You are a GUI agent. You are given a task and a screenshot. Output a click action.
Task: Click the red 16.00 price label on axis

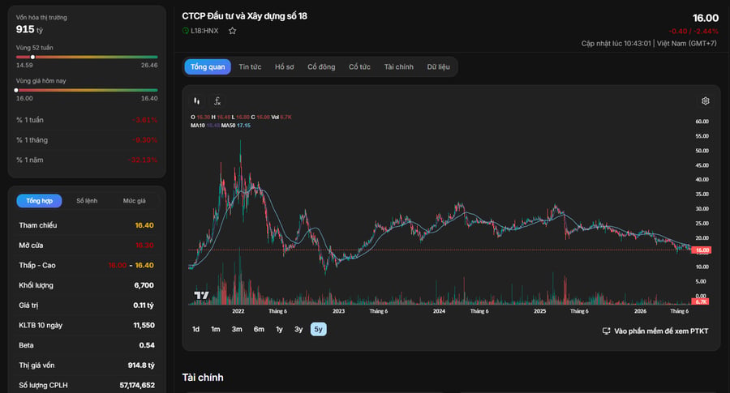(701, 250)
